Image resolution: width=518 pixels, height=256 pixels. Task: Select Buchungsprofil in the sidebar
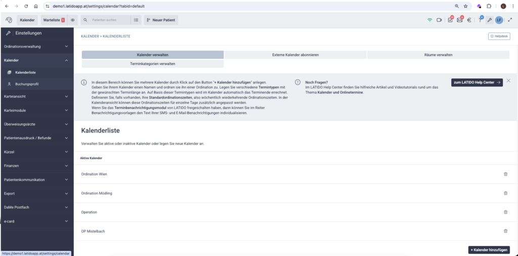point(27,84)
